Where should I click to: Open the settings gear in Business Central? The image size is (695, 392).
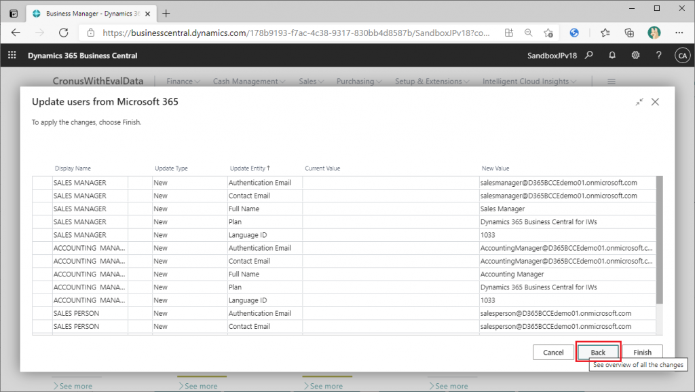635,55
